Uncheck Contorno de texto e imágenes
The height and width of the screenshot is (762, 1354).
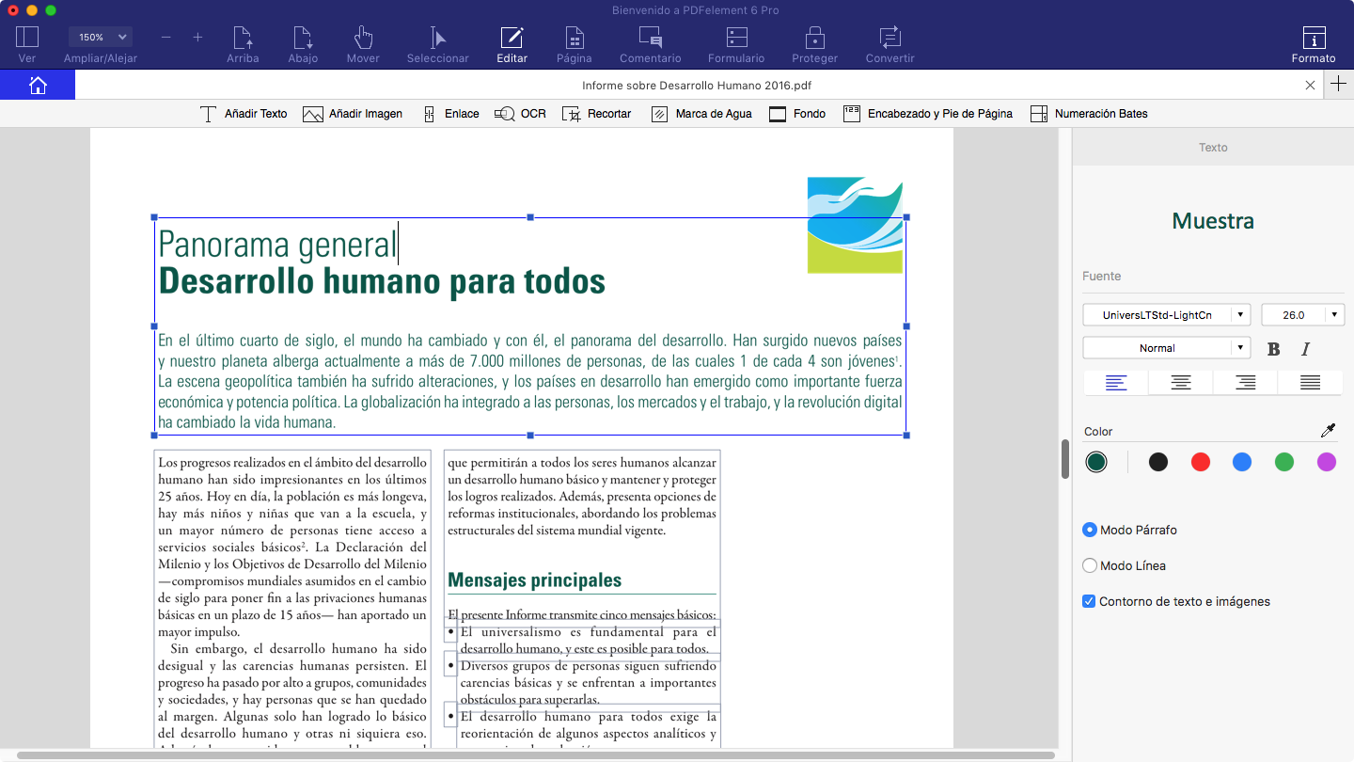1089,601
